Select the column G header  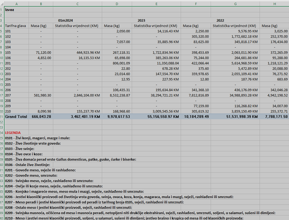235,4
